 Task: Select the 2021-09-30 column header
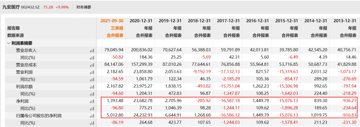click(x=112, y=21)
